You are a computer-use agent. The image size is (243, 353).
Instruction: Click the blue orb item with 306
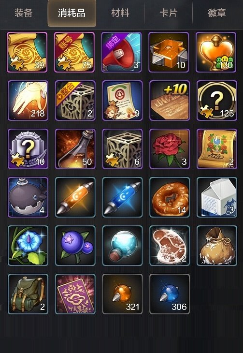pos(170,294)
